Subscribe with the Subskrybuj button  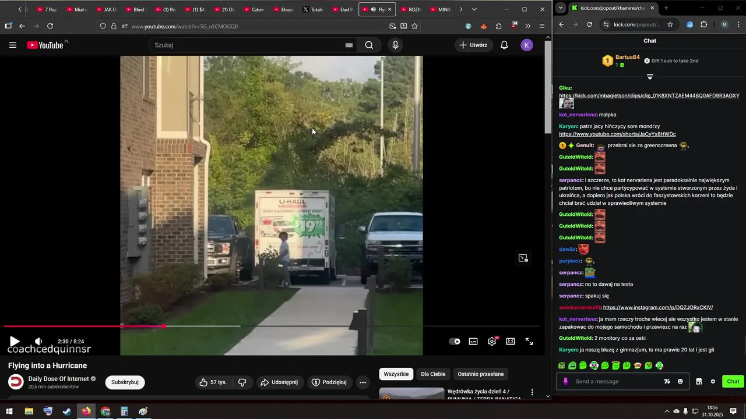125,382
